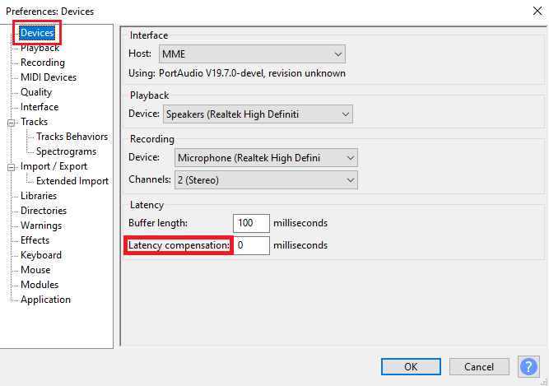The width and height of the screenshot is (549, 386).
Task: Close the Preferences dialog
Action: click(x=537, y=11)
